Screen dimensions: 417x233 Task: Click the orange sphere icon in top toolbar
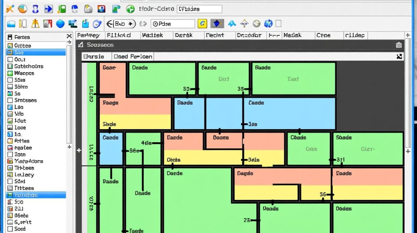(23, 9)
